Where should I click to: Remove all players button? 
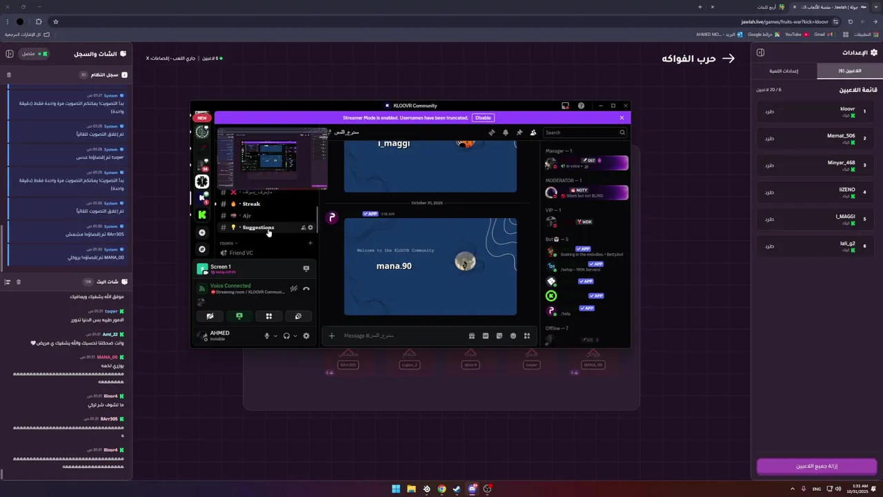click(x=817, y=467)
